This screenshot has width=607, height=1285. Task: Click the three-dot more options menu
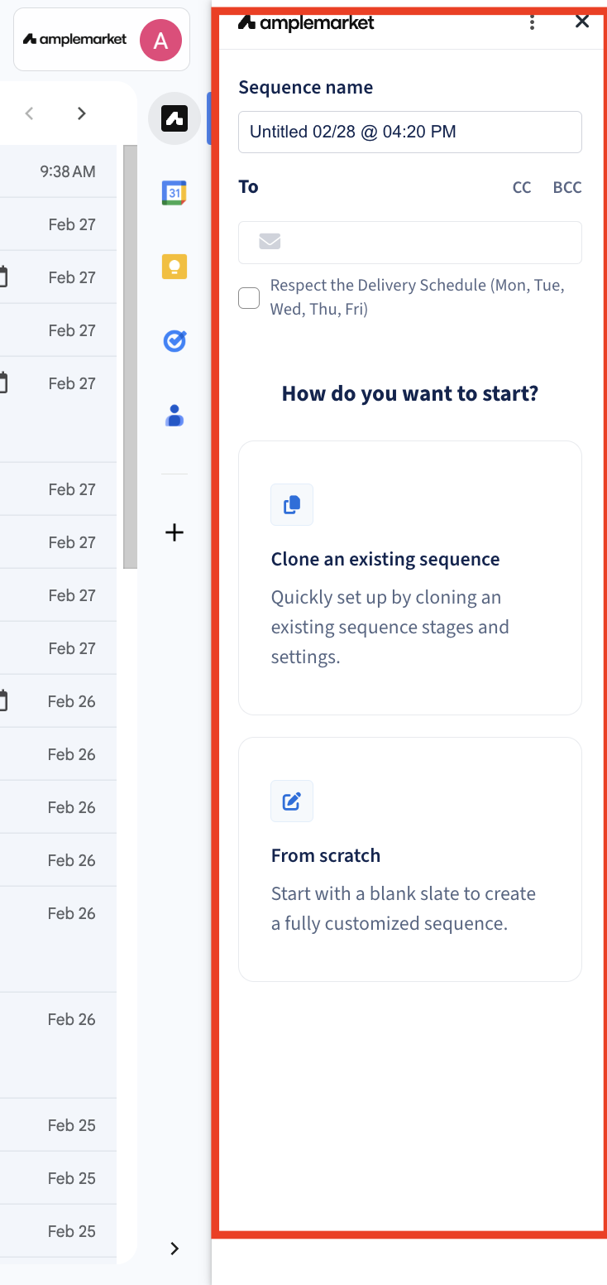tap(533, 22)
